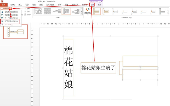
Task: Click the rotation handle of selected shape
Action: point(140,67)
